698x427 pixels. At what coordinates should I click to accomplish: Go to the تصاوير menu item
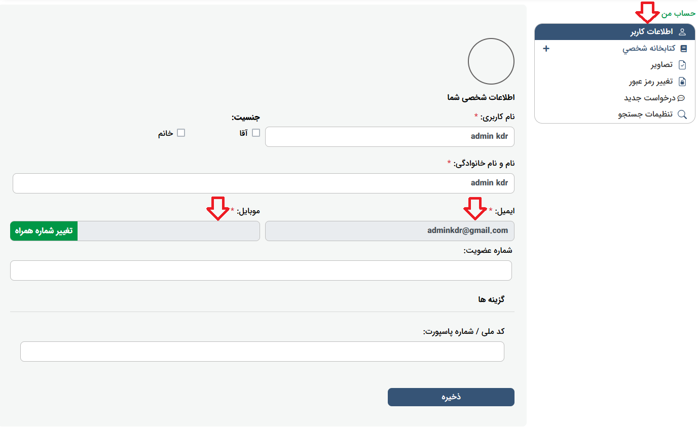click(x=662, y=65)
